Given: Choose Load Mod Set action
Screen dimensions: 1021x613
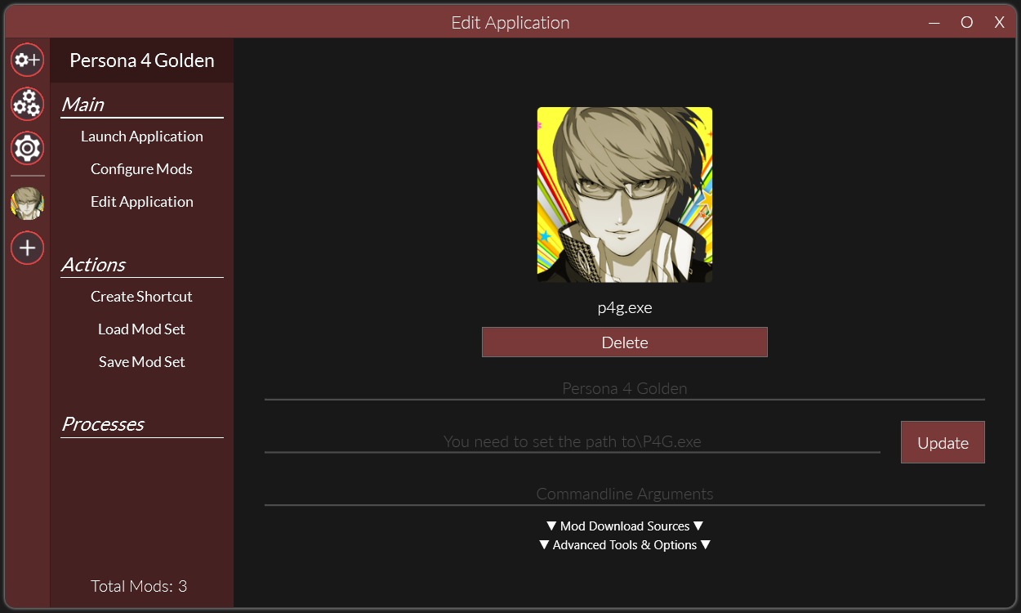Looking at the screenshot, I should tap(142, 329).
